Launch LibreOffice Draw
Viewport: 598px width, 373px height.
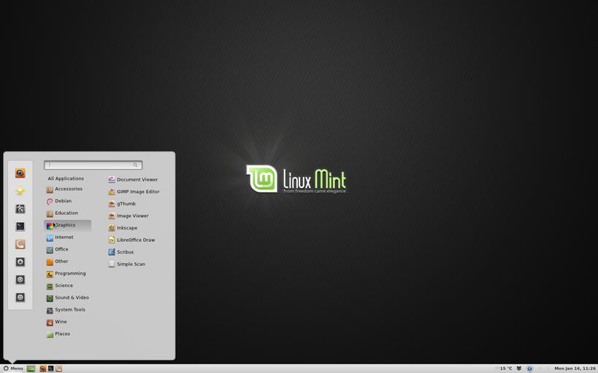click(135, 240)
